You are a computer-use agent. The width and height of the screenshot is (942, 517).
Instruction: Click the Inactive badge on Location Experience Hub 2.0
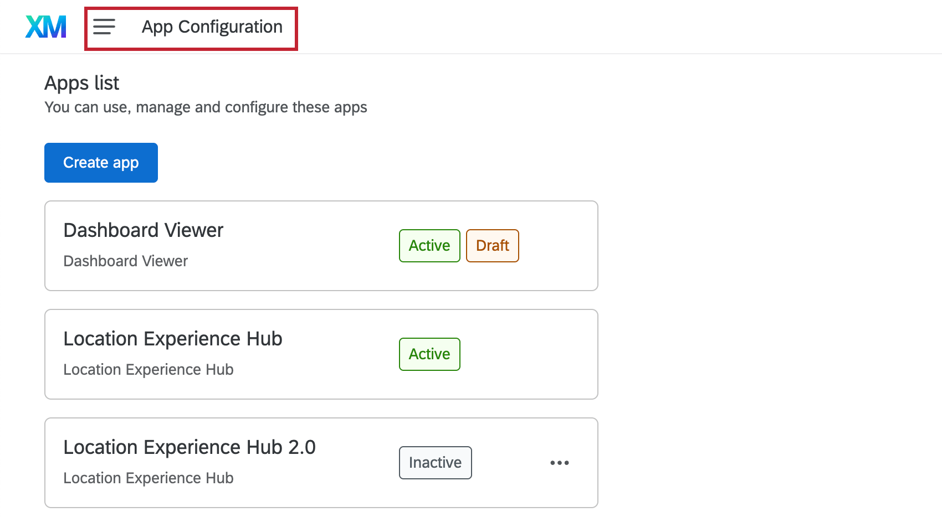coord(435,462)
